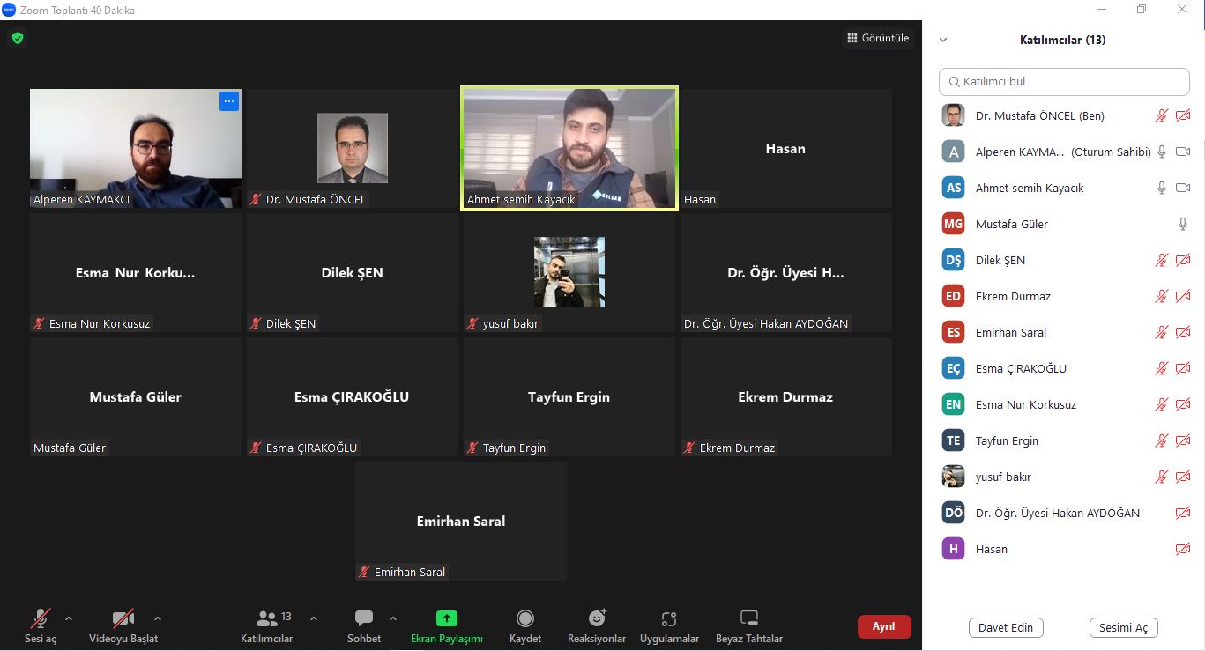Toggle Videoyu Başlat camera button
This screenshot has width=1205, height=651.
click(x=123, y=618)
